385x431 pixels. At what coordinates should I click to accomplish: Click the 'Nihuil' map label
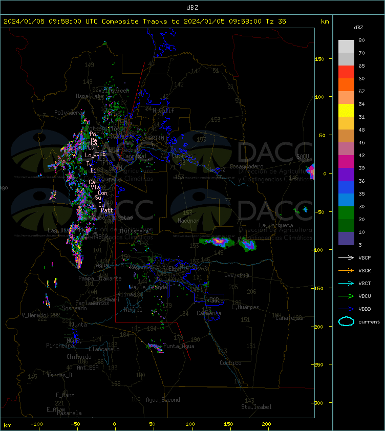pos(133,310)
